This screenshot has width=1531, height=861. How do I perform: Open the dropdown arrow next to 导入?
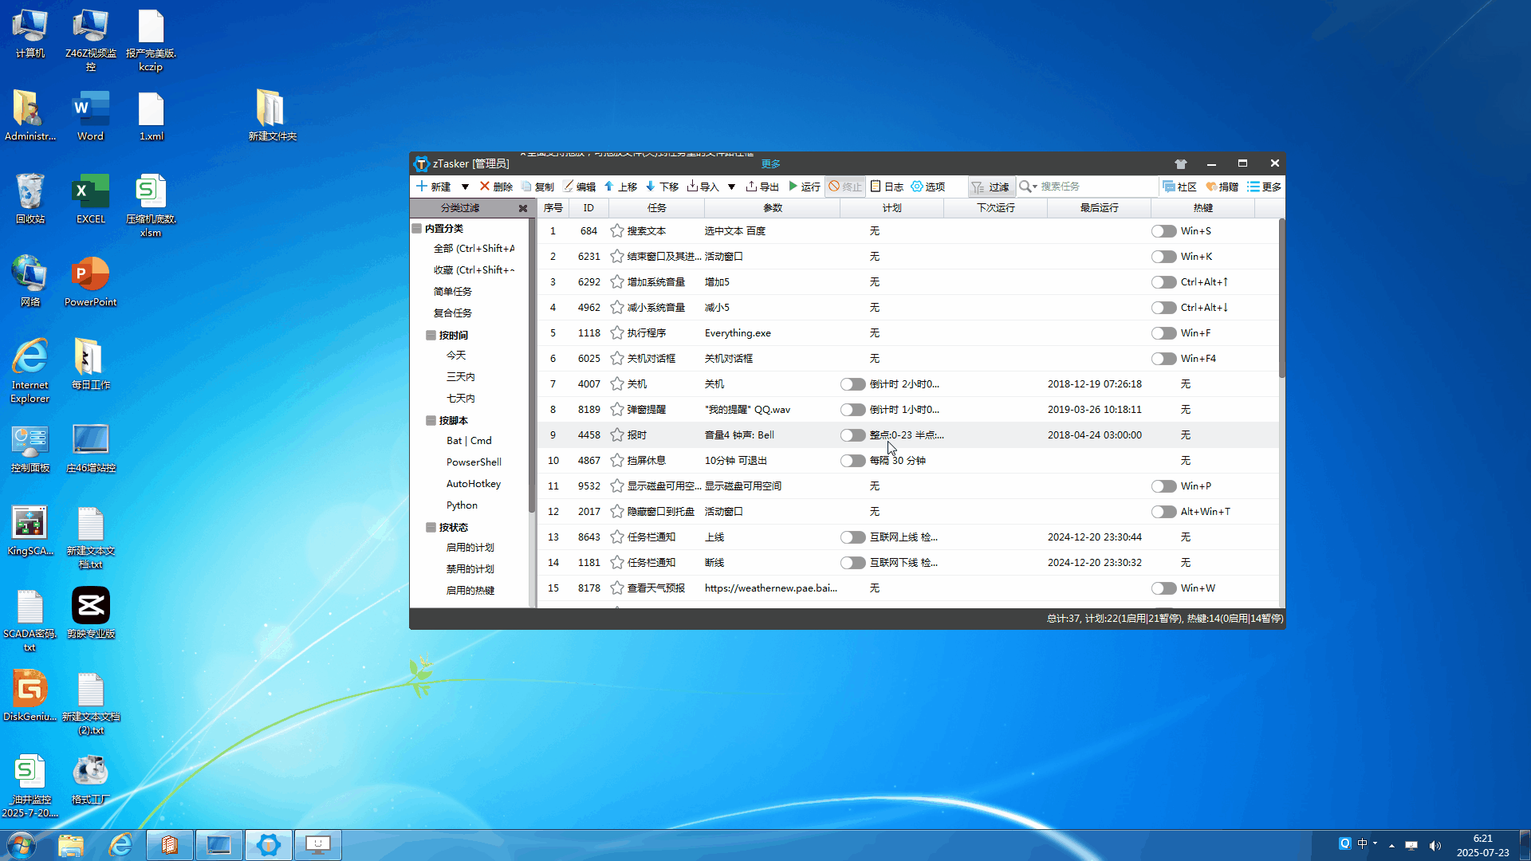click(731, 187)
